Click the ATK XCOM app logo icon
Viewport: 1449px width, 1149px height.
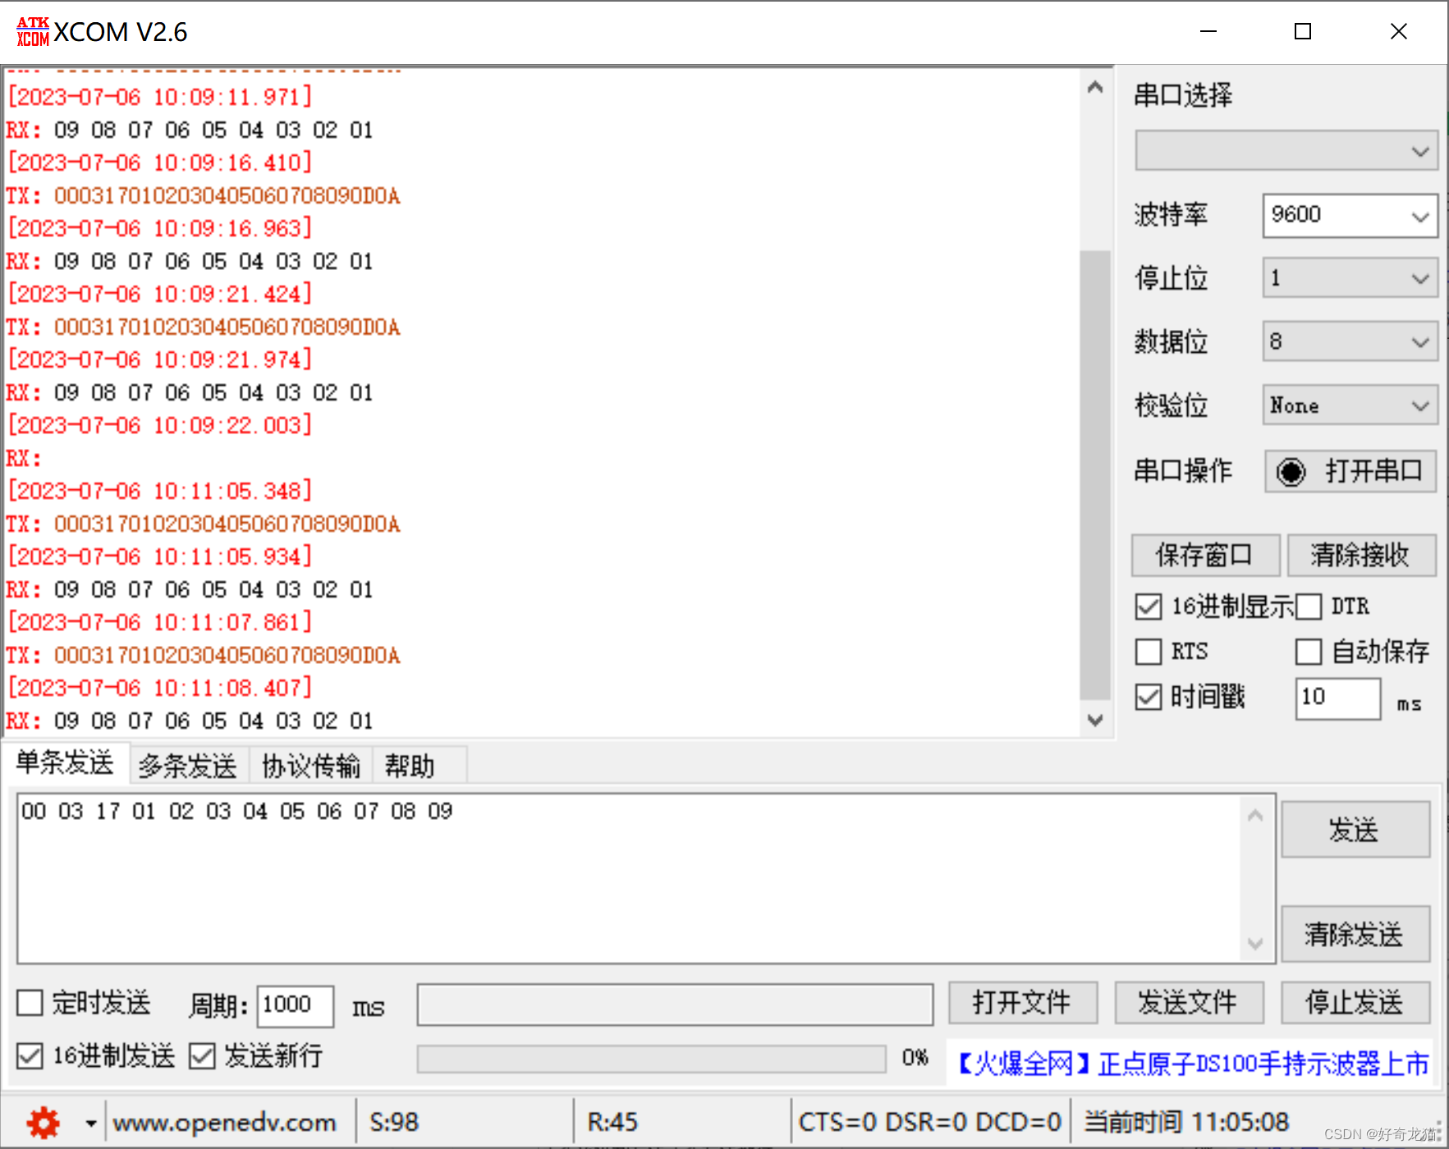(x=33, y=31)
